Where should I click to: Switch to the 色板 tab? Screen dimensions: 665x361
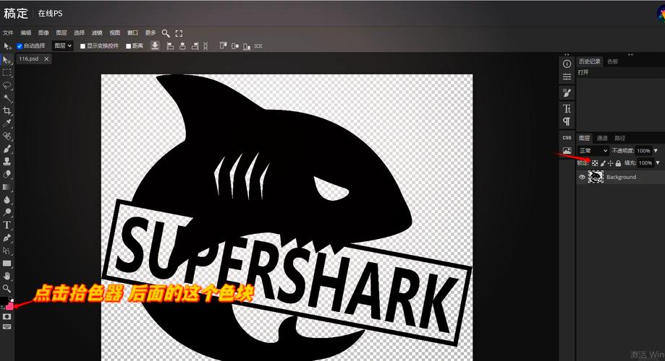coord(613,61)
